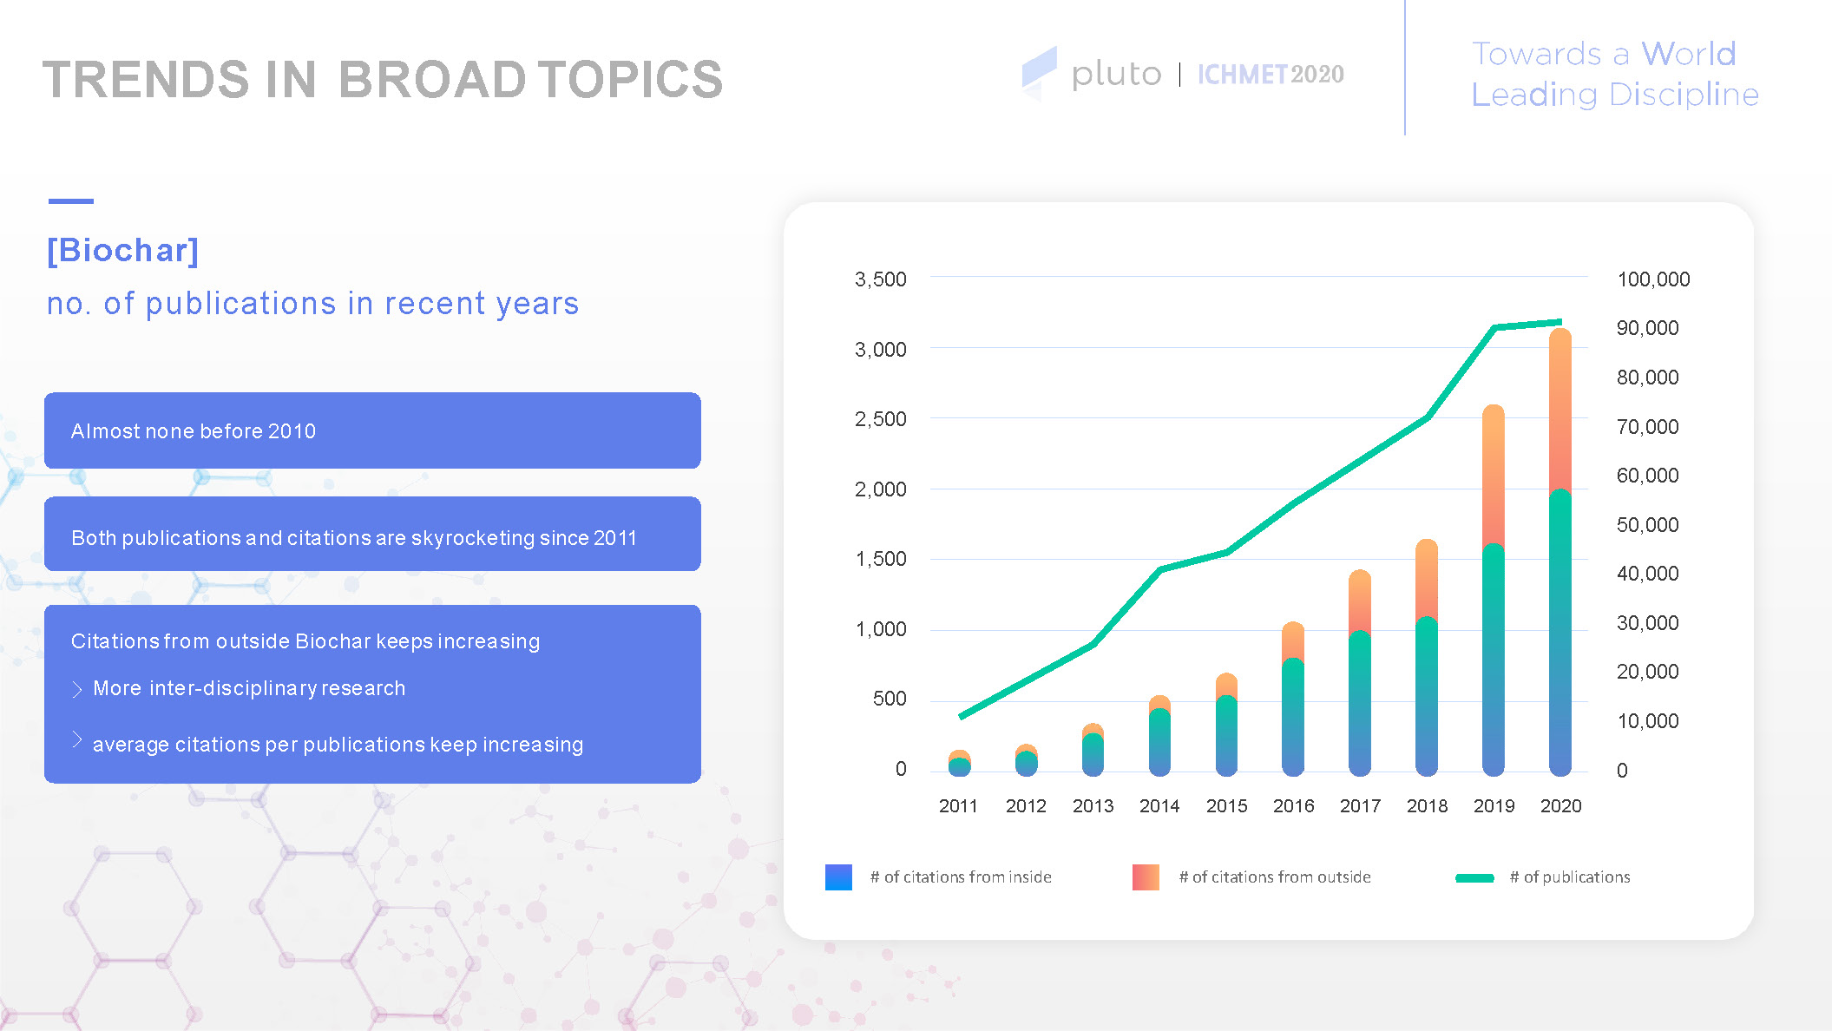Click the green publications legend line marker
Image resolution: width=1832 pixels, height=1031 pixels.
[1474, 878]
